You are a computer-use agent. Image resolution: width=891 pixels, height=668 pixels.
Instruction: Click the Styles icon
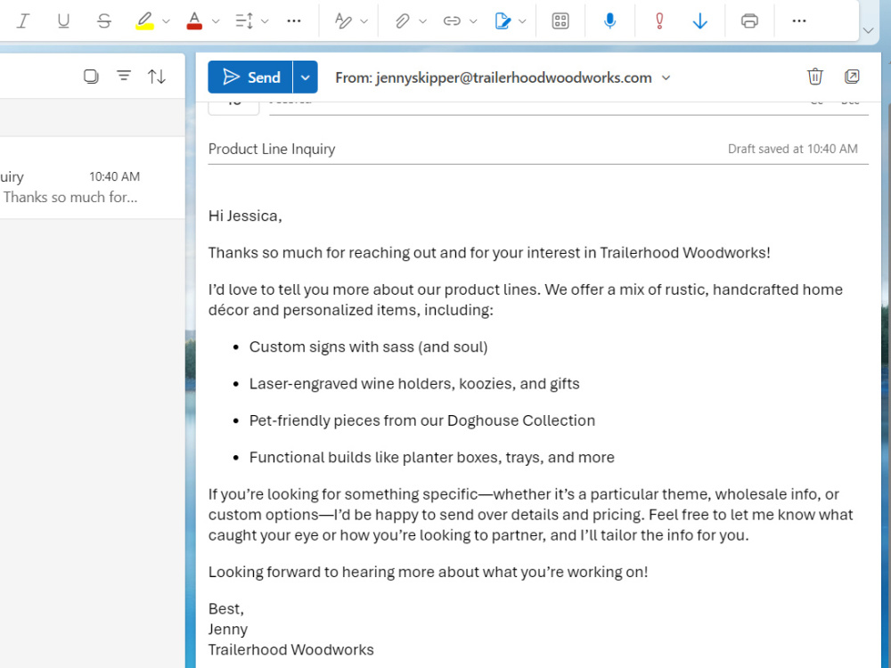pyautogui.click(x=343, y=21)
